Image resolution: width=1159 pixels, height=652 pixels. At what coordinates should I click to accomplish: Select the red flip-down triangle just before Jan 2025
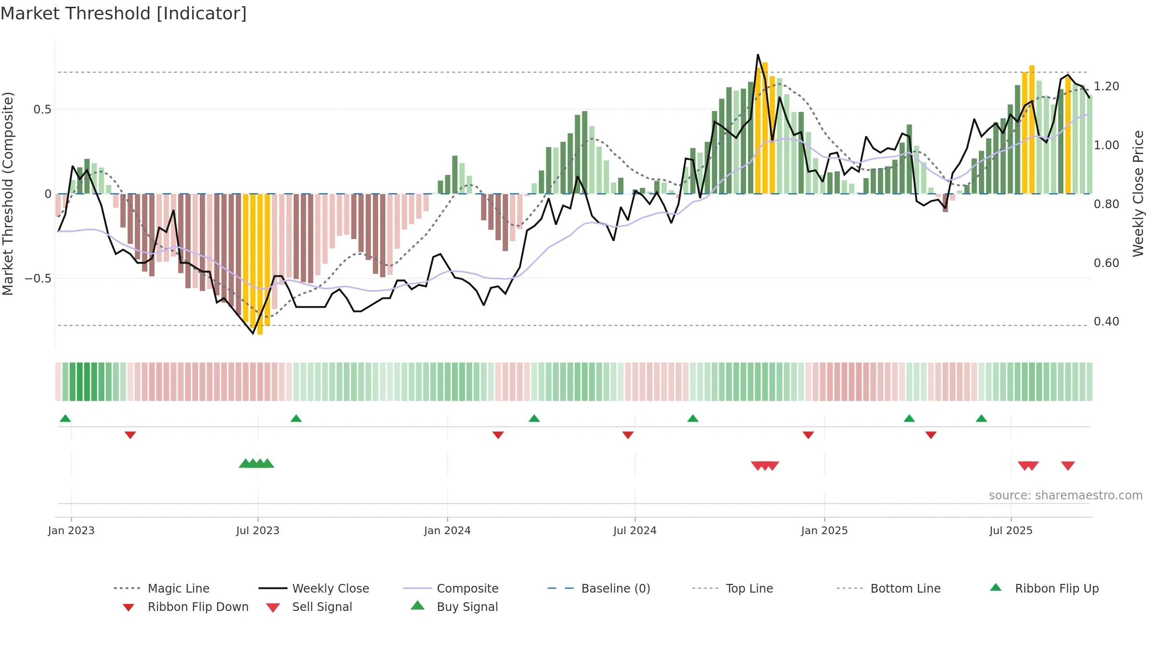[808, 435]
